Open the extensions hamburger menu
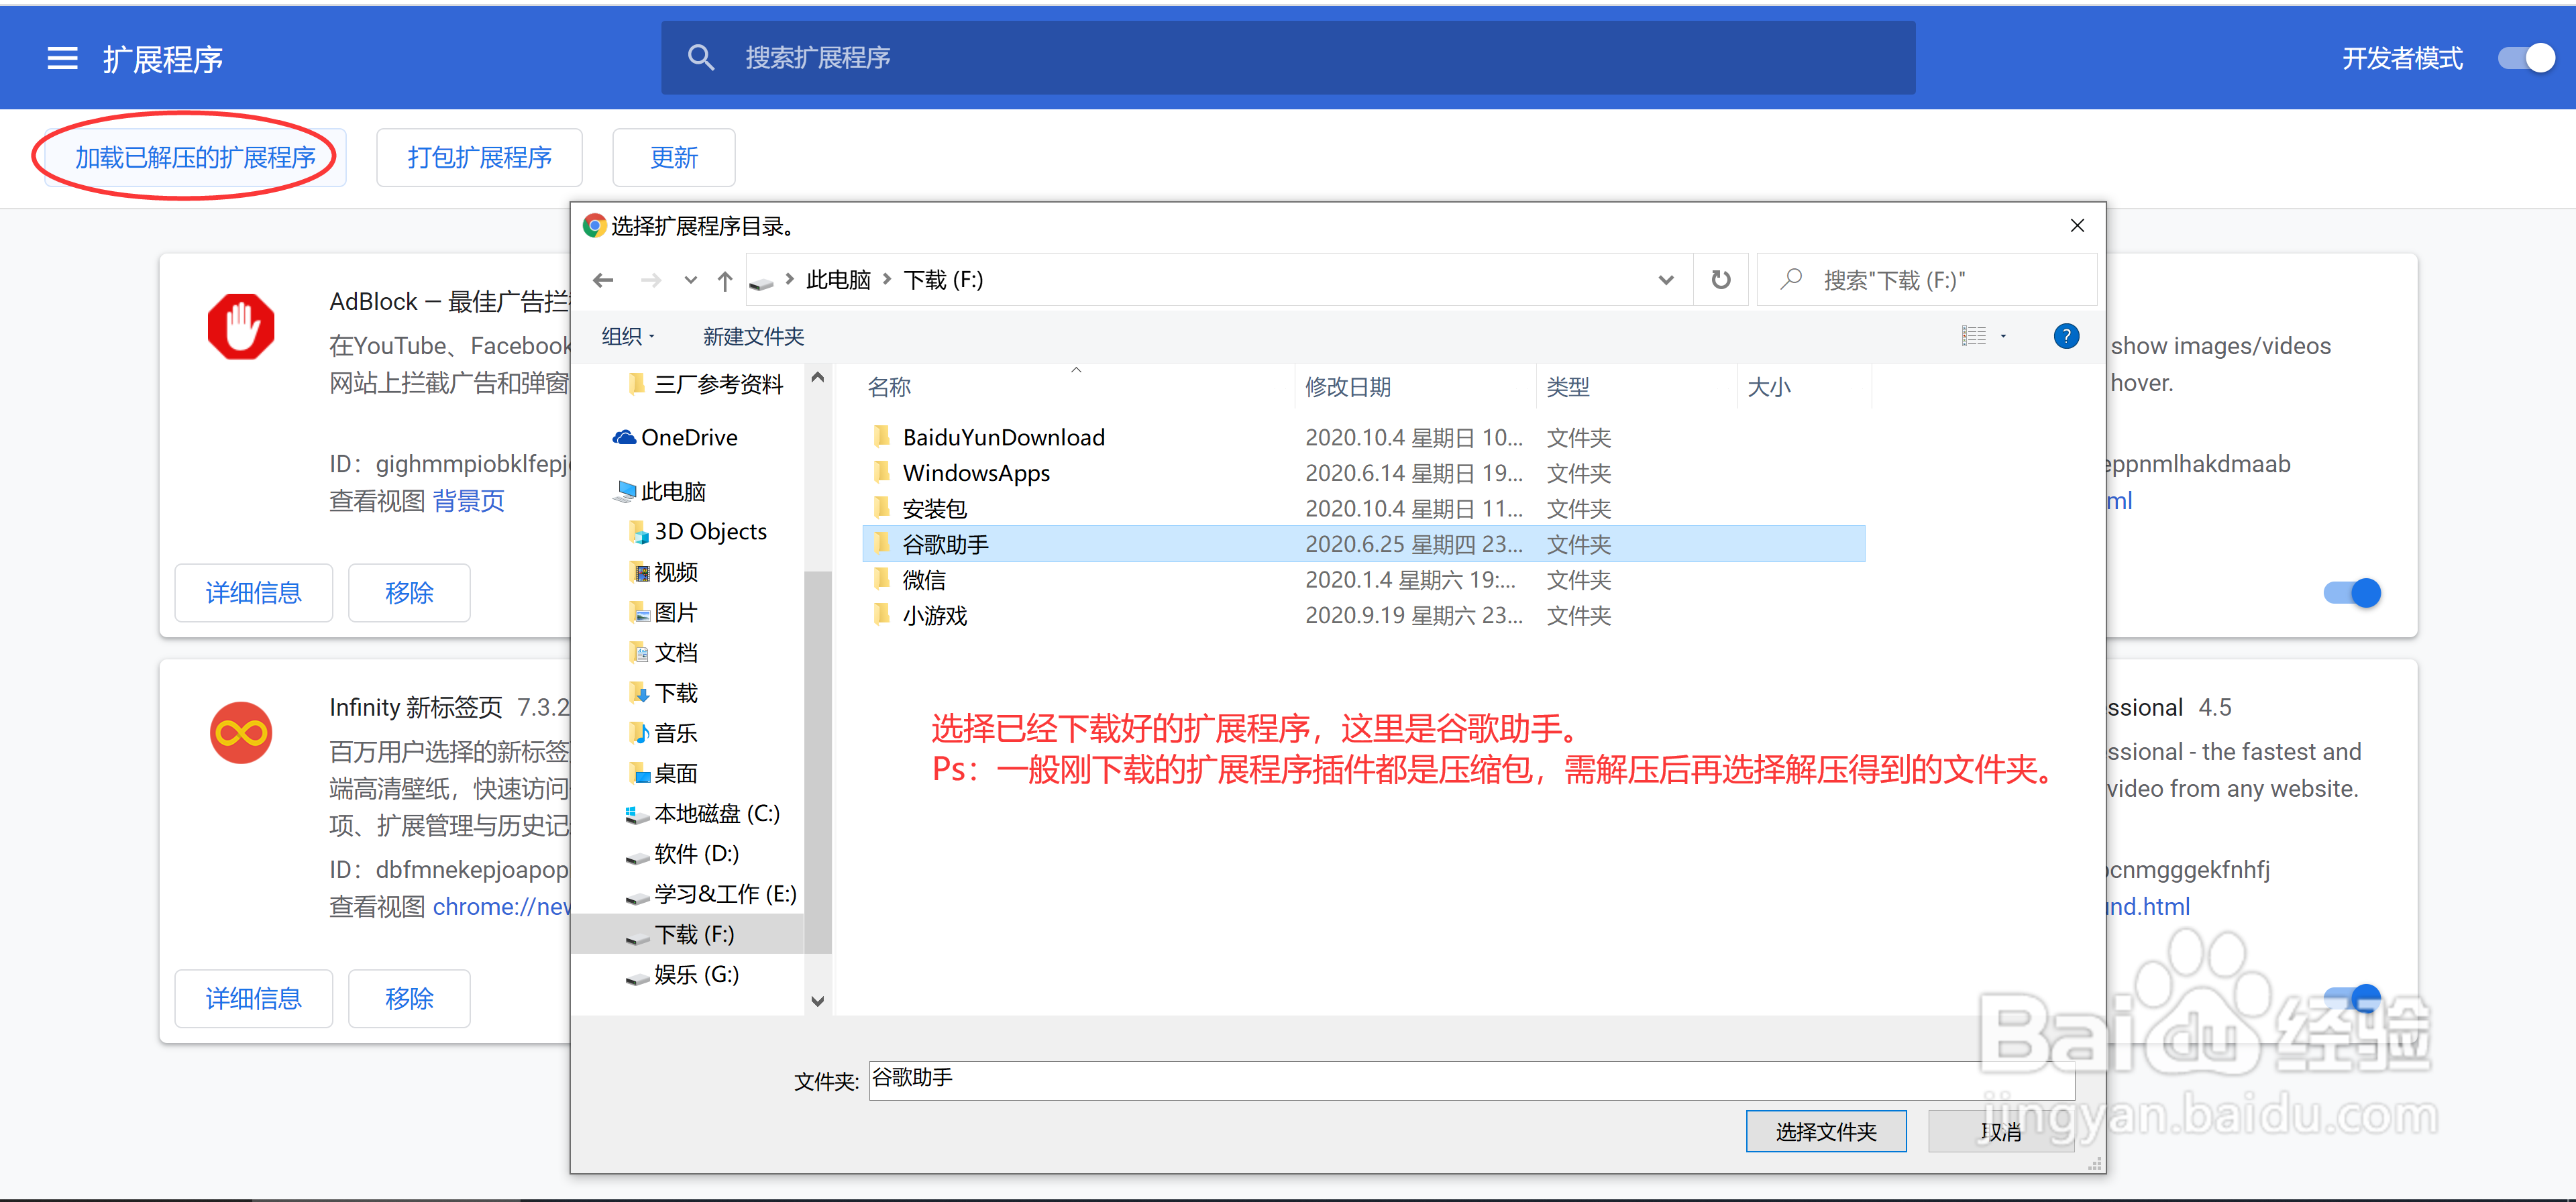Viewport: 2576px width, 1202px height. [62, 58]
